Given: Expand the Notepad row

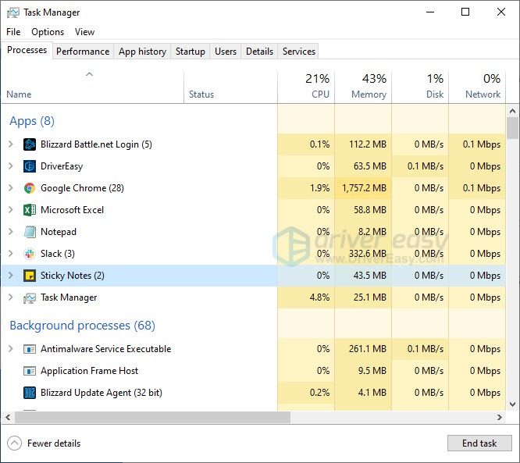Looking at the screenshot, I should click(x=11, y=232).
